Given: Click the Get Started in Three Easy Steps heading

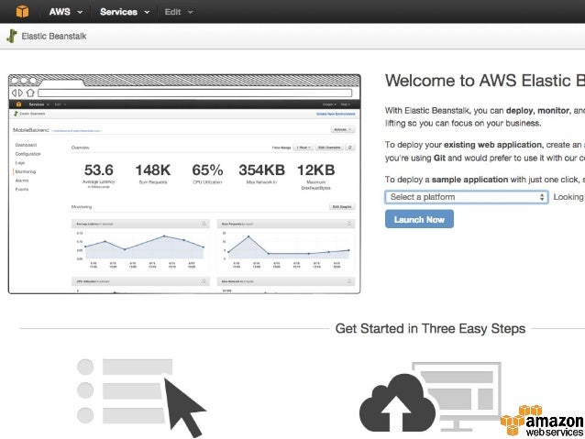Looking at the screenshot, I should coord(430,329).
